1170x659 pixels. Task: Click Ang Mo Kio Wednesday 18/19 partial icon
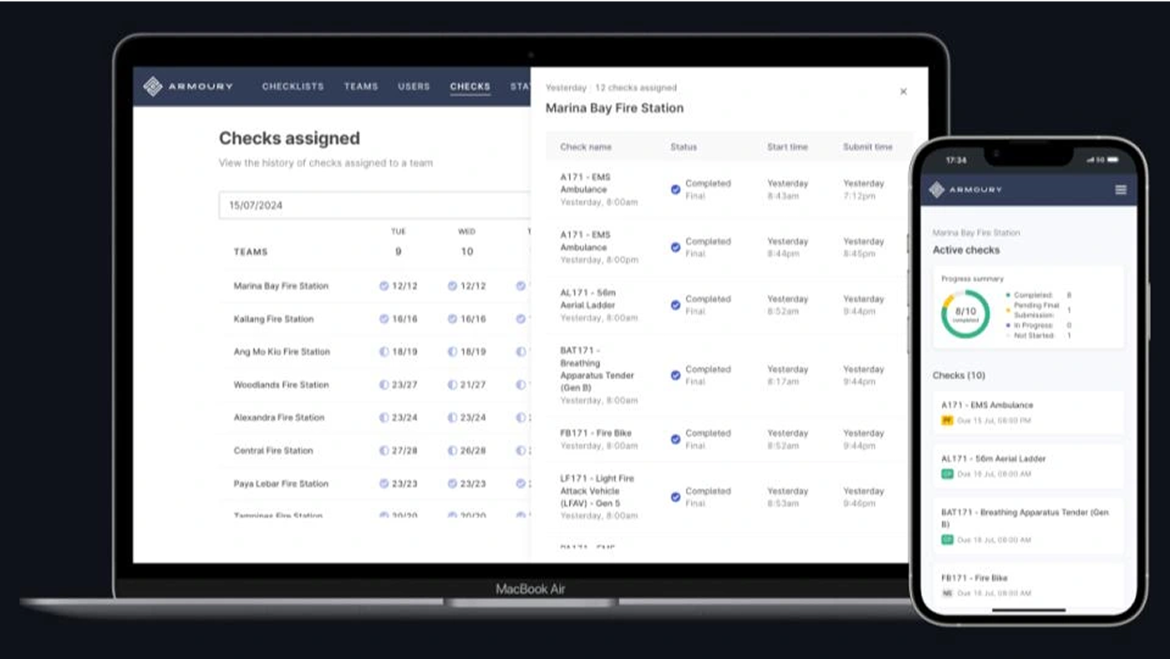click(452, 352)
